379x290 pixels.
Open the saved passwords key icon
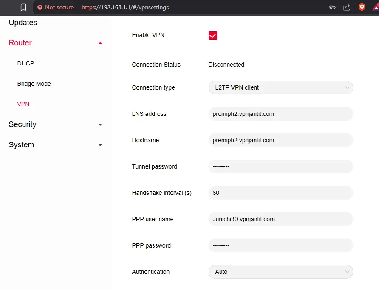point(332,7)
